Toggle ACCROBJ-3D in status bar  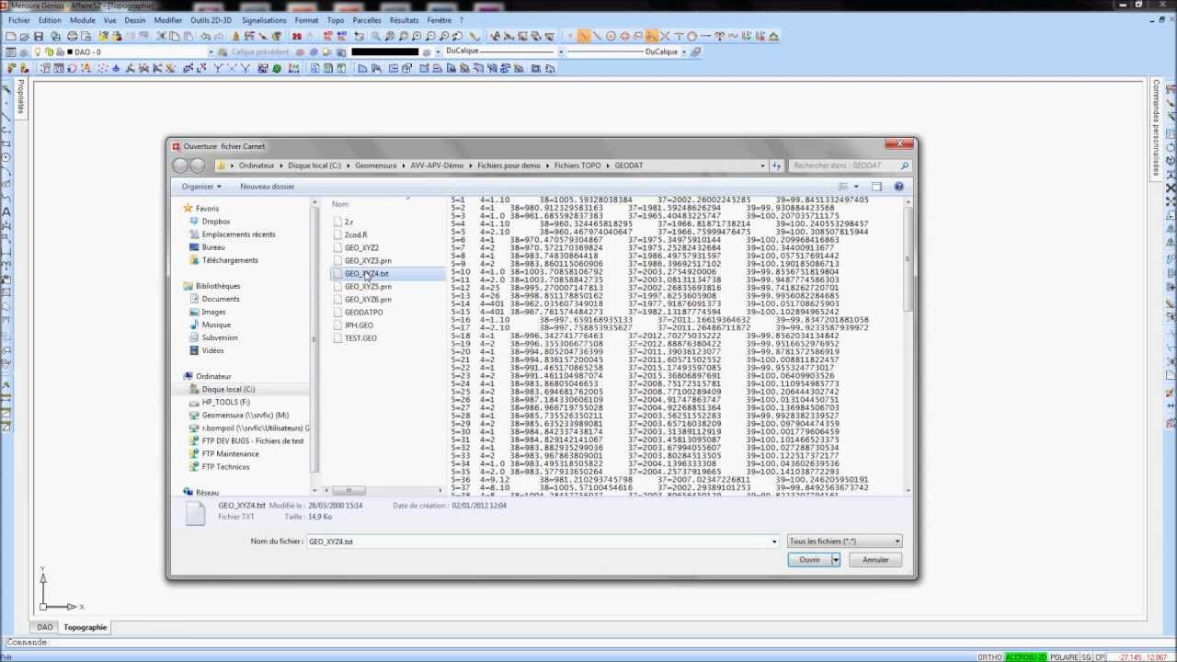(x=1025, y=657)
